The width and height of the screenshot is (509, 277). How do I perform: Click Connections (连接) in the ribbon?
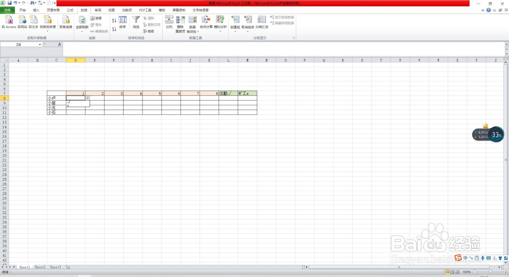[x=96, y=18]
